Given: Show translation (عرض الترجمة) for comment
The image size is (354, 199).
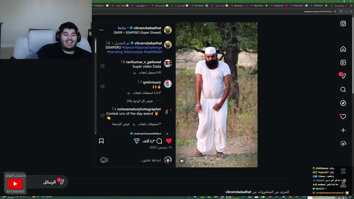Looking at the screenshot, I should (121, 124).
